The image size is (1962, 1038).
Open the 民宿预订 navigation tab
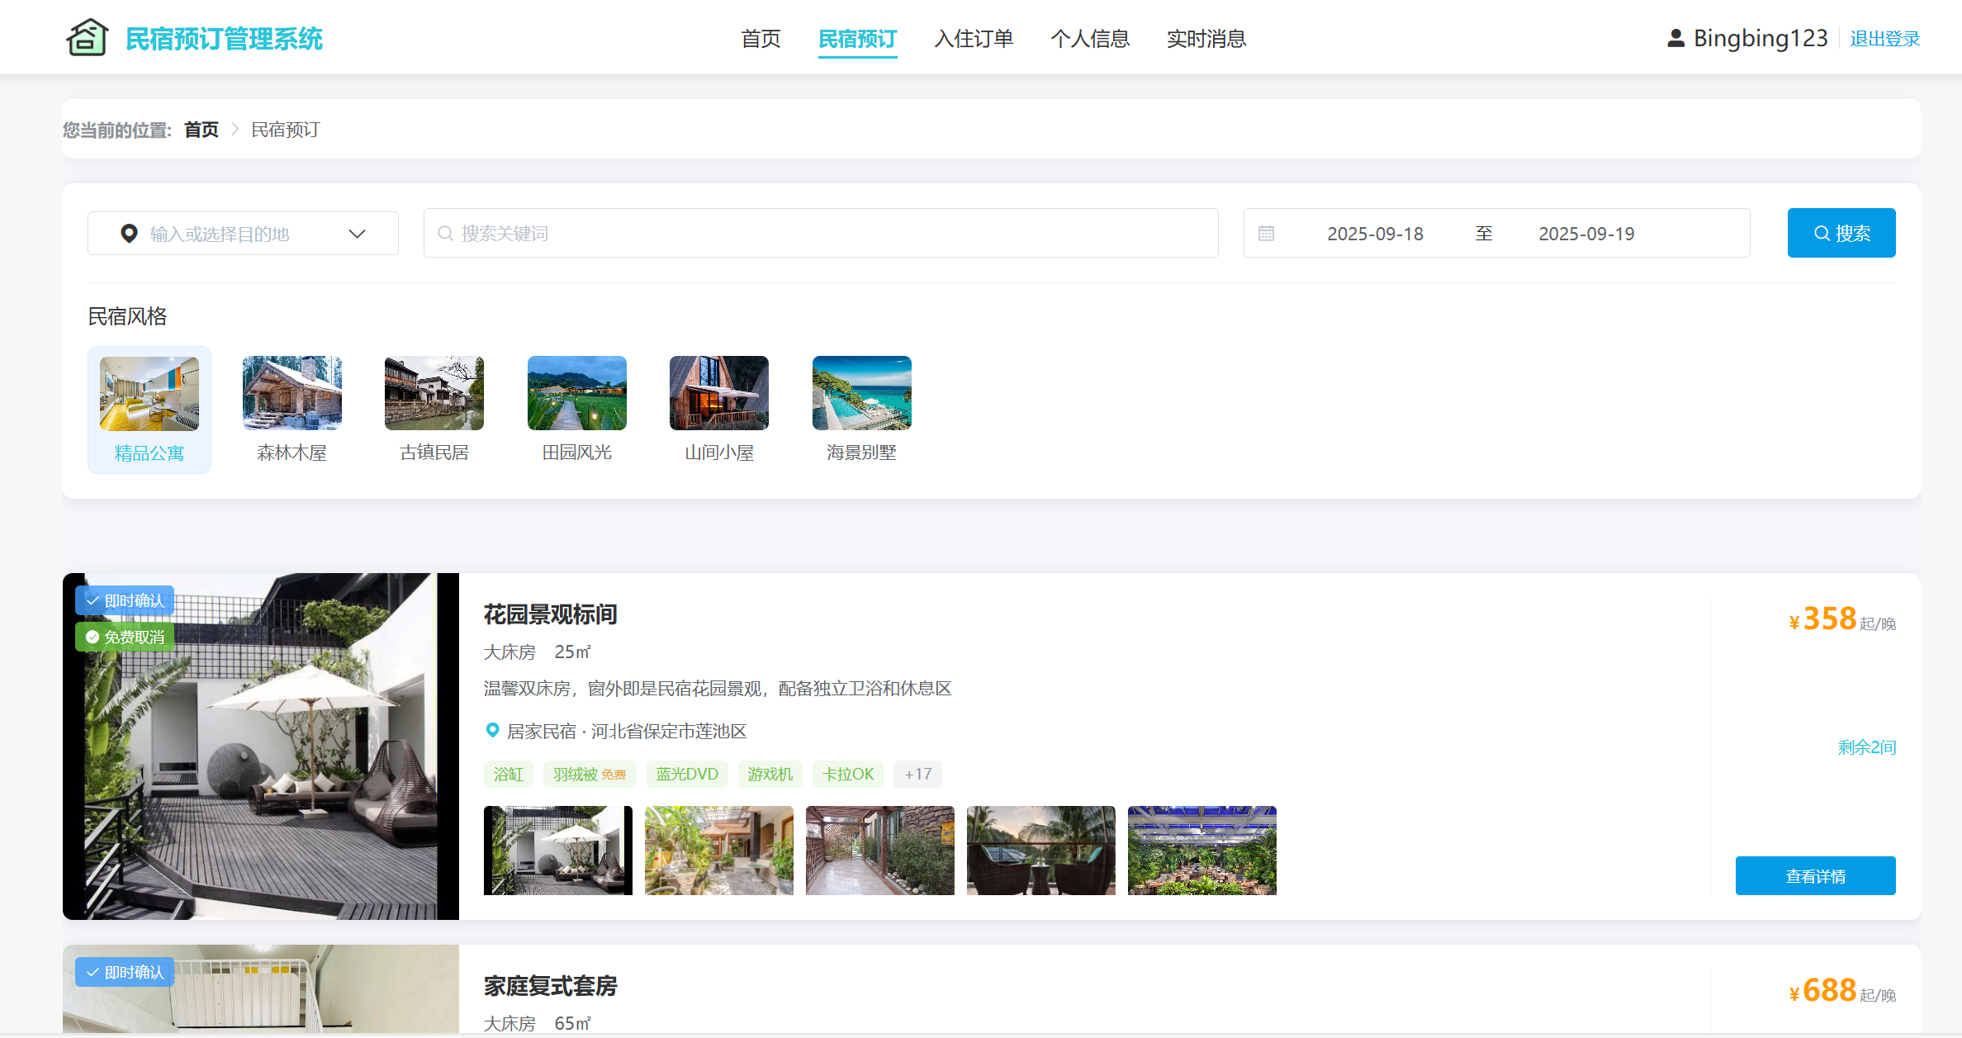coord(857,39)
